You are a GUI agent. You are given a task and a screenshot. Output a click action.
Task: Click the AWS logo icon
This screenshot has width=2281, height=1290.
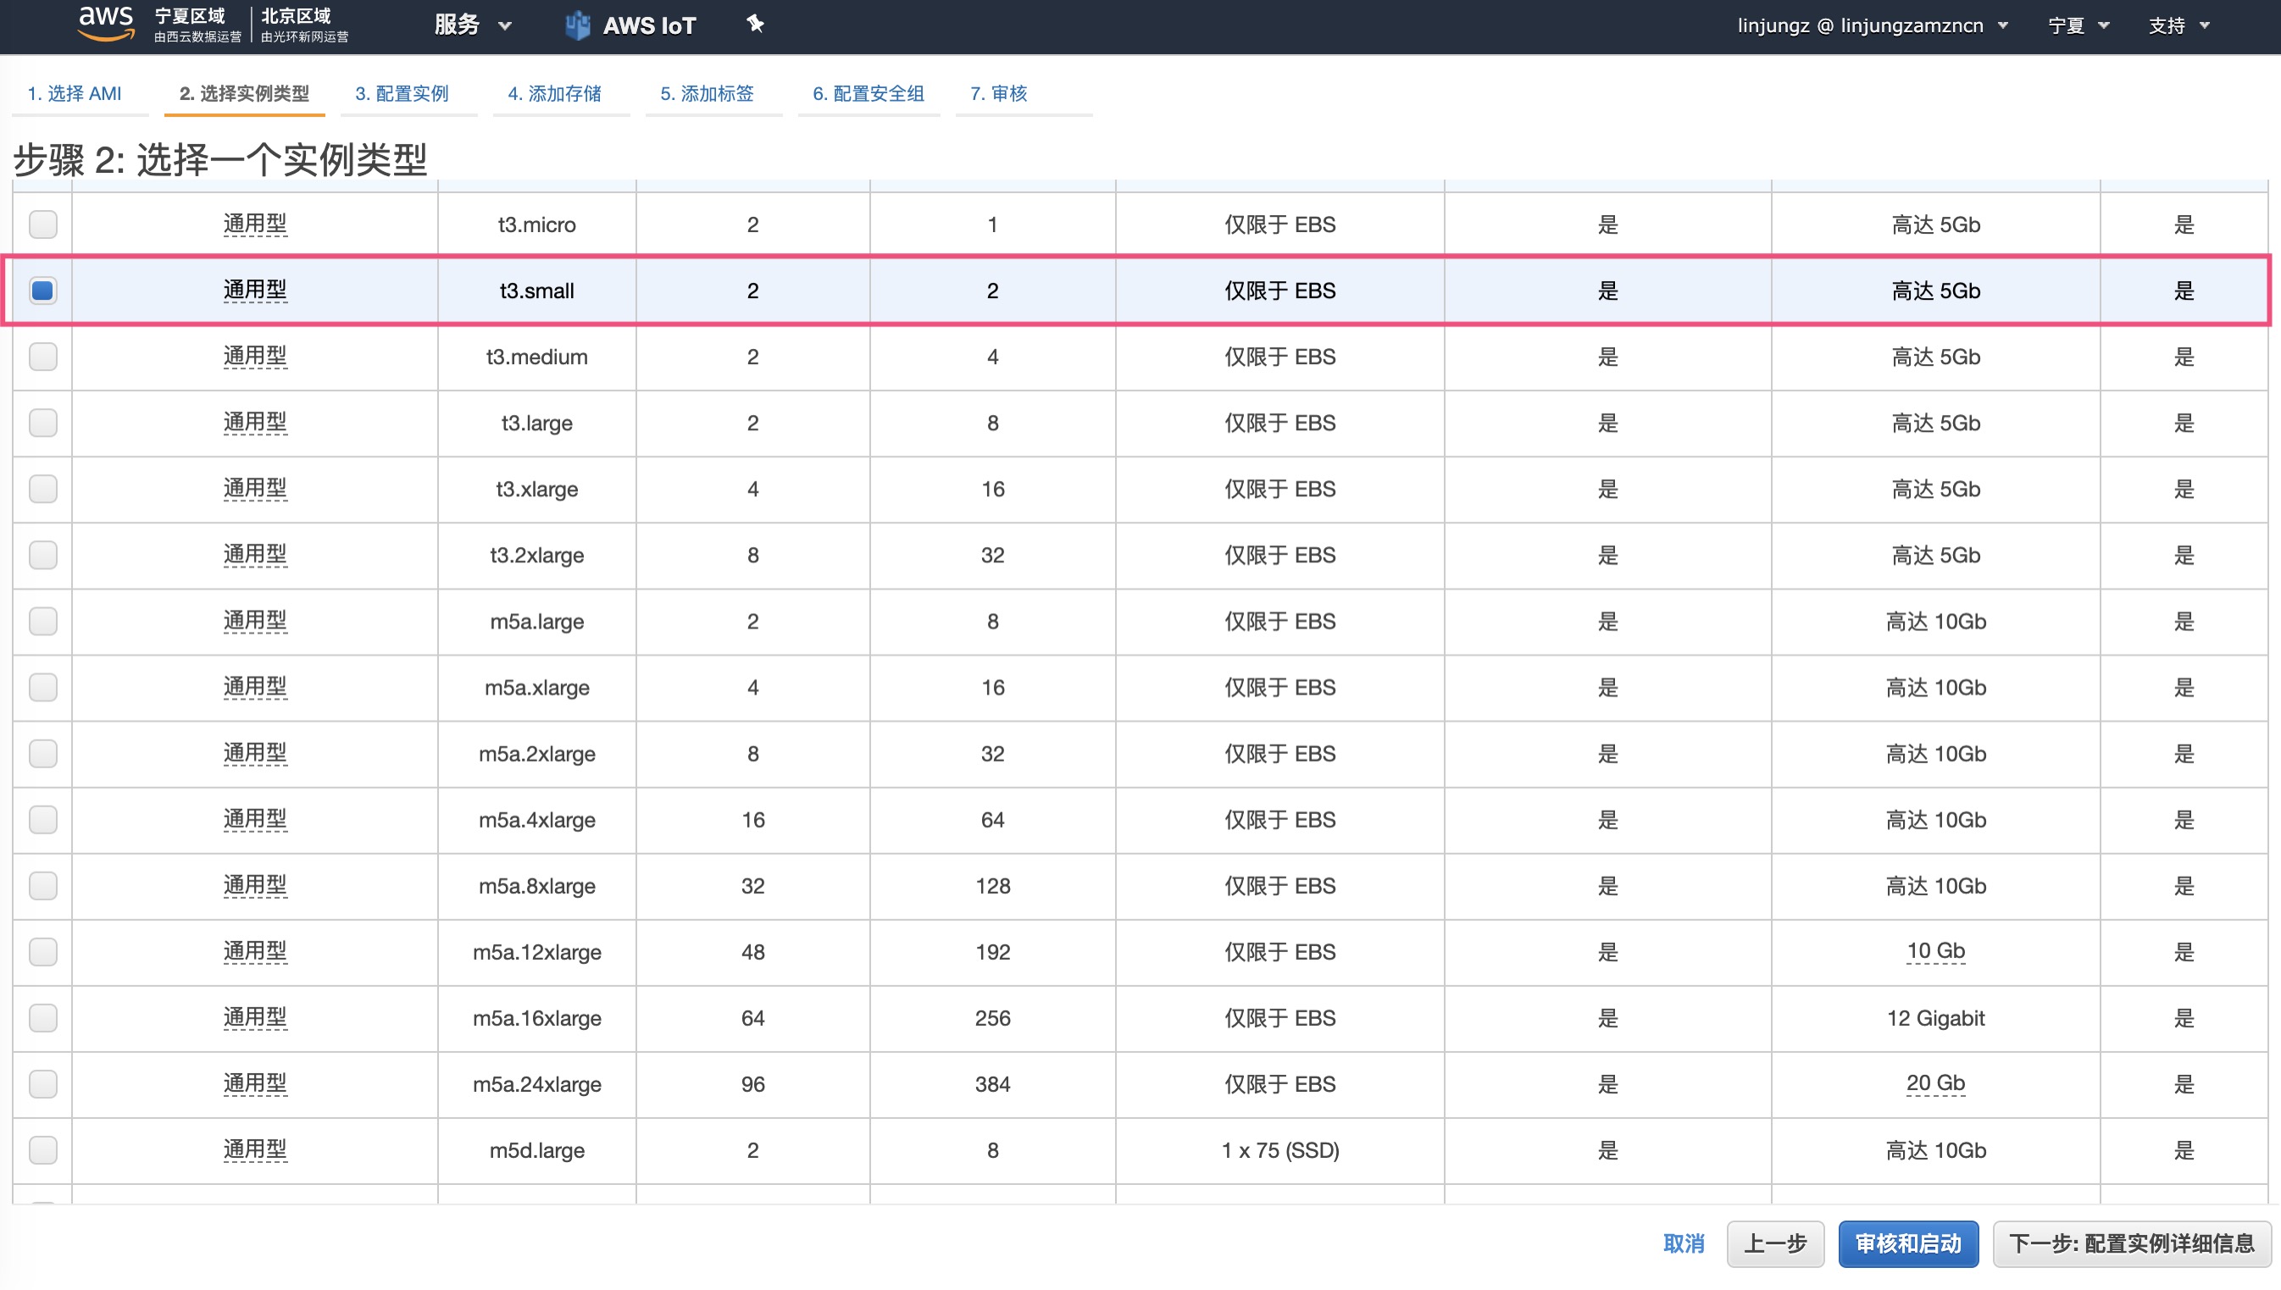tap(105, 23)
